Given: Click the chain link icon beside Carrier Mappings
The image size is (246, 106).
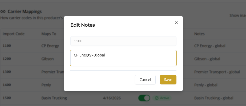Looking at the screenshot, I should point(3,12).
